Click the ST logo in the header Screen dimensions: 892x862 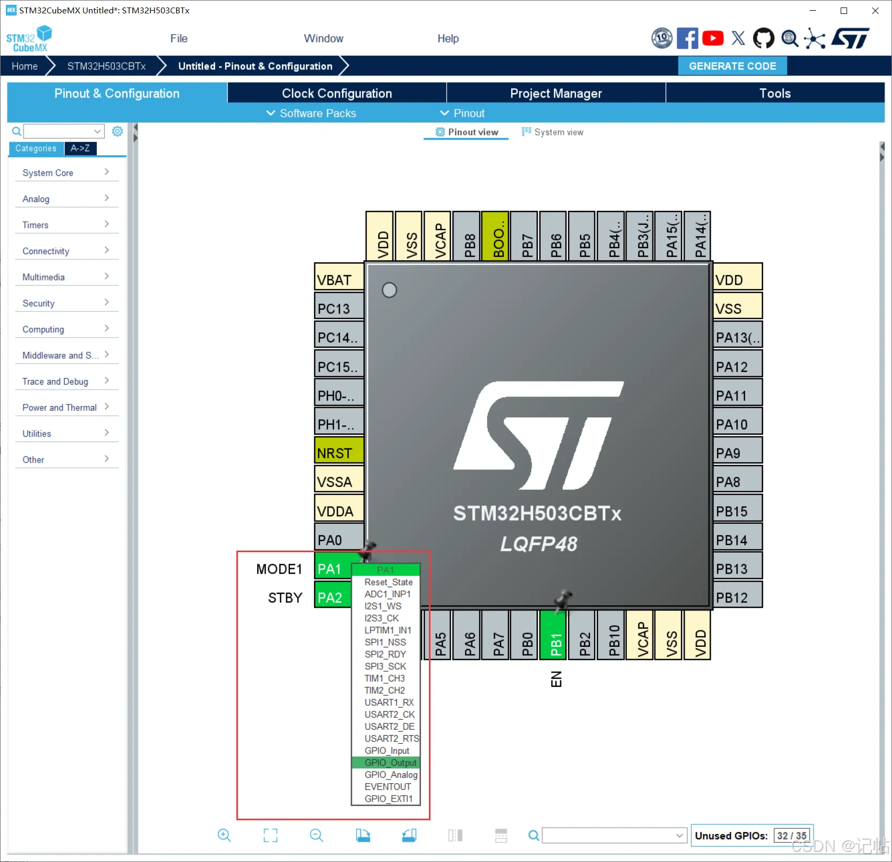(x=850, y=39)
